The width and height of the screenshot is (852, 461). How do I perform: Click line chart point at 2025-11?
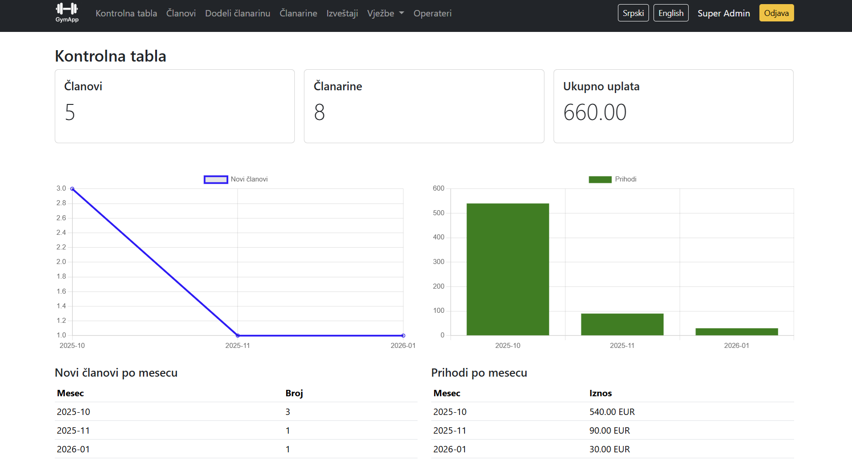(237, 335)
